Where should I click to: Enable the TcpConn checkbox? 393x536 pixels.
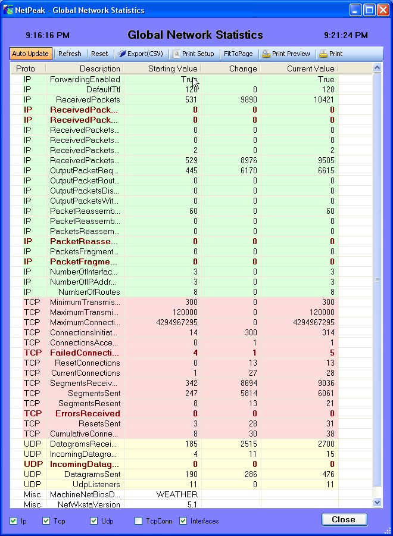(138, 521)
